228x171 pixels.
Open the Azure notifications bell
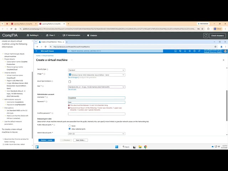pyautogui.click(x=185, y=51)
